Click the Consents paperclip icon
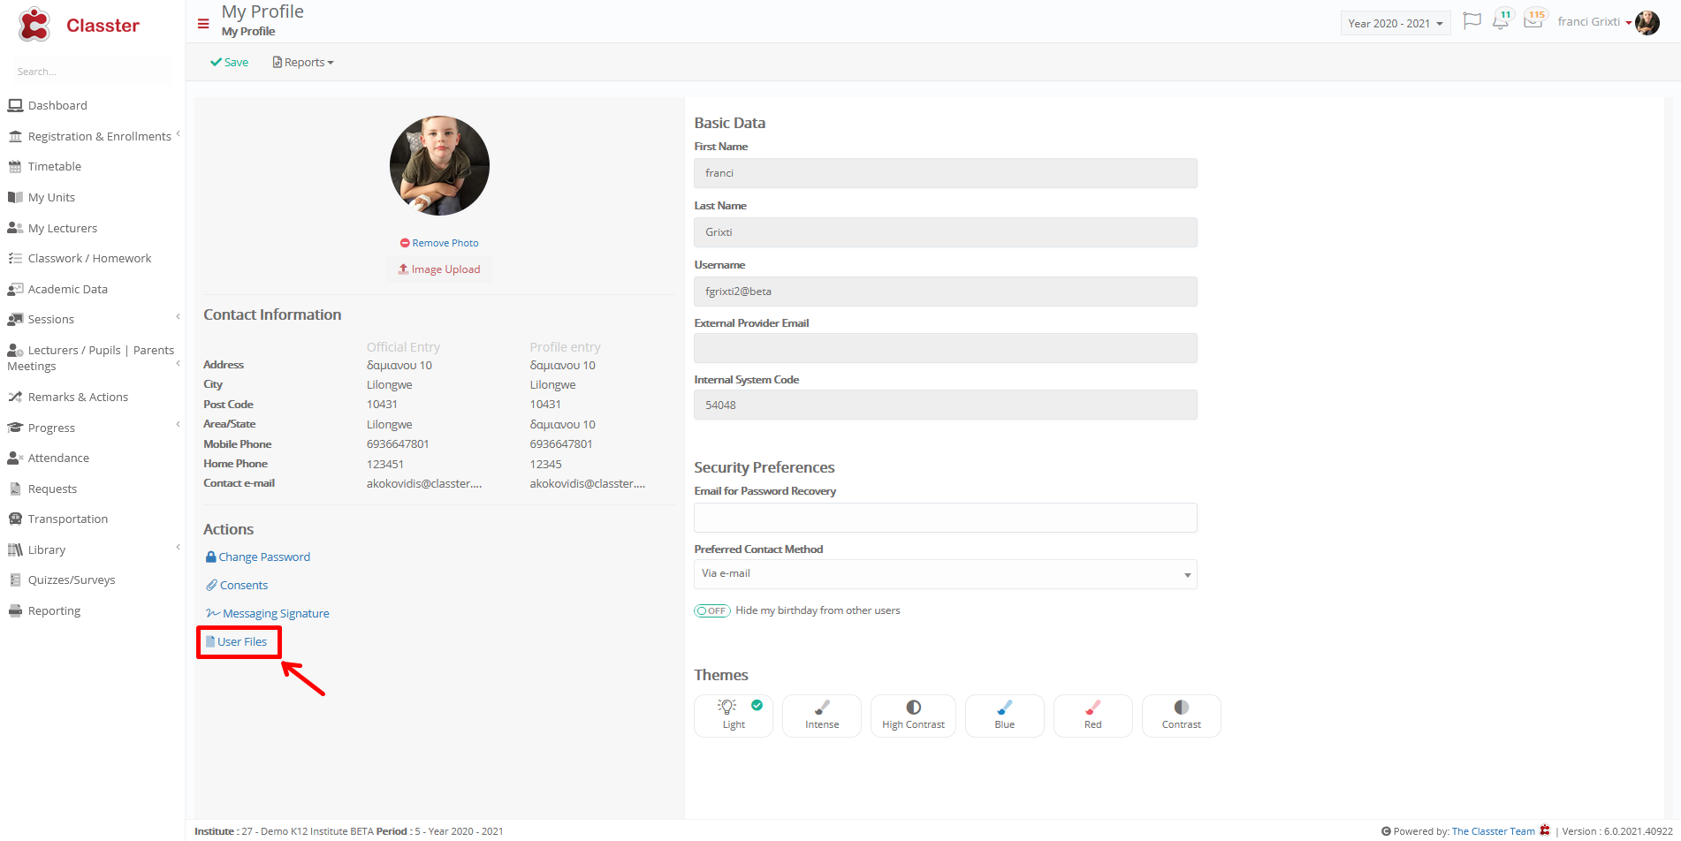1681x841 pixels. click(x=212, y=585)
